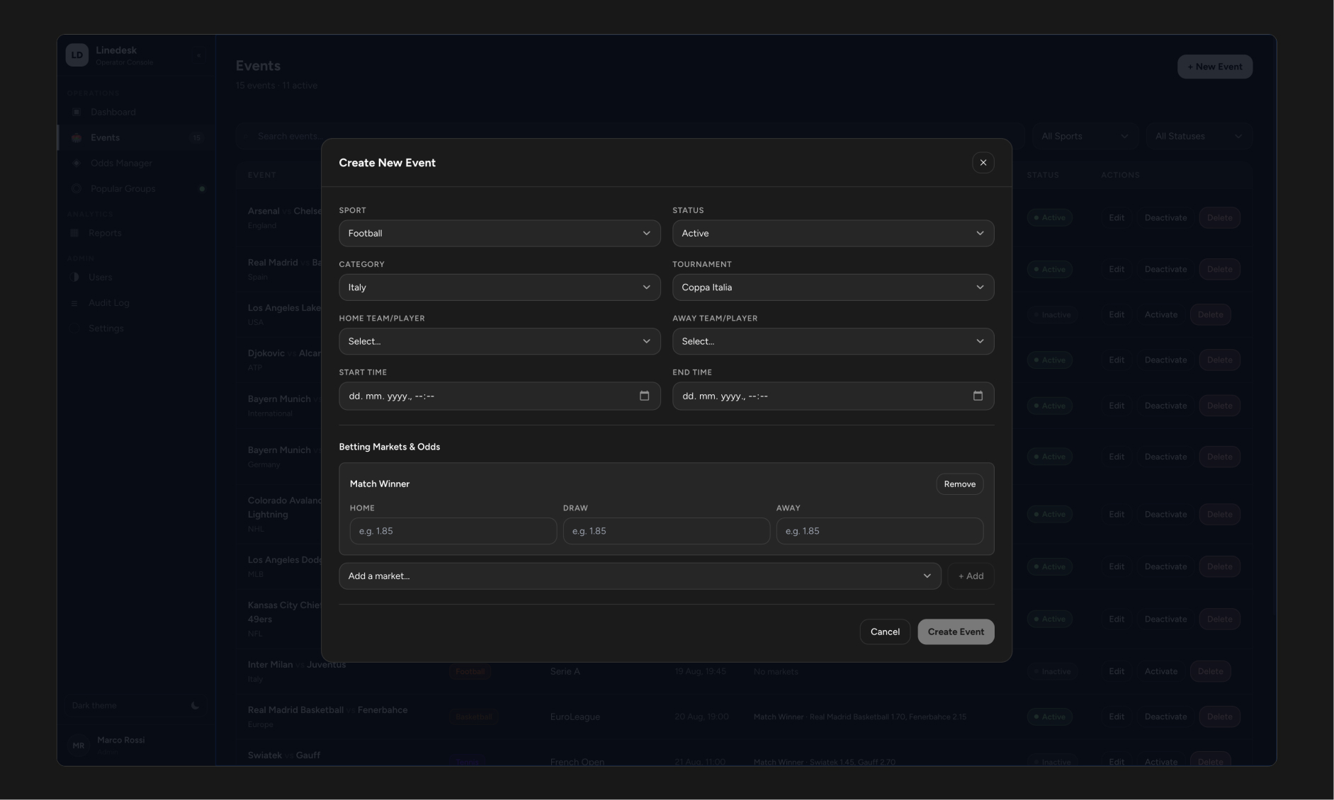The height and width of the screenshot is (800, 1334).
Task: Click the Away odds input field
Action: point(879,531)
